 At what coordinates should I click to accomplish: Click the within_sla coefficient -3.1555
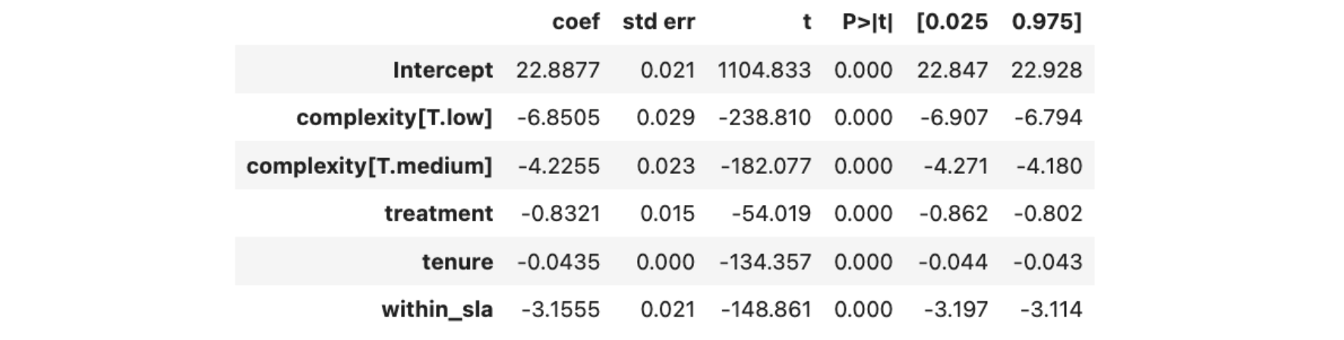[x=560, y=310]
